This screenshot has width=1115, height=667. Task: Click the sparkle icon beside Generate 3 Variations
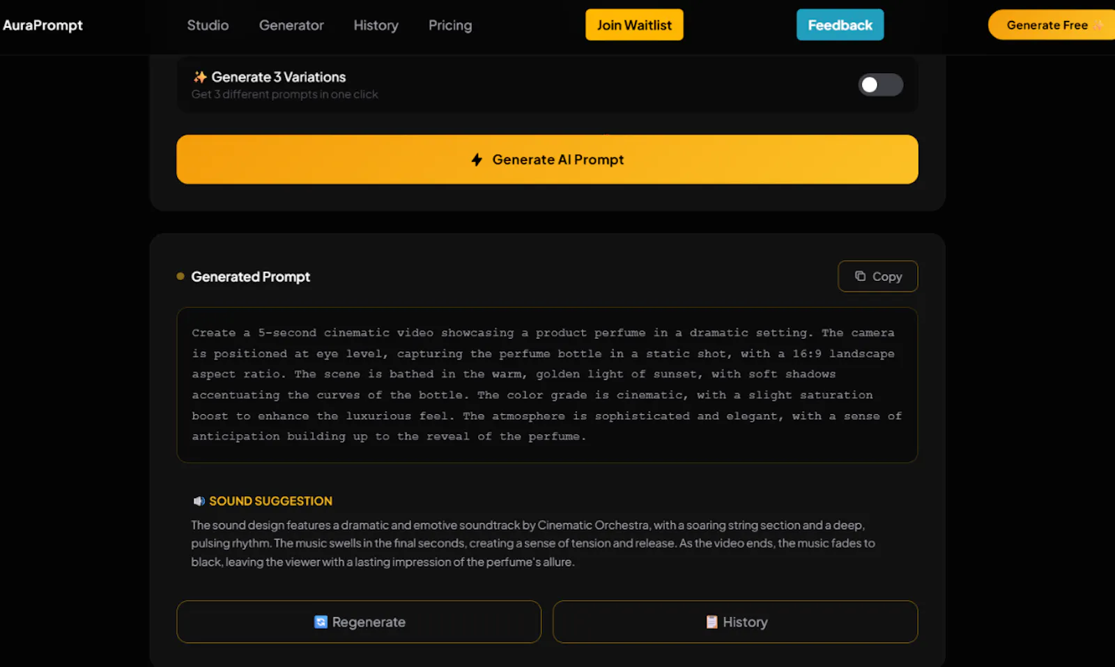point(200,77)
